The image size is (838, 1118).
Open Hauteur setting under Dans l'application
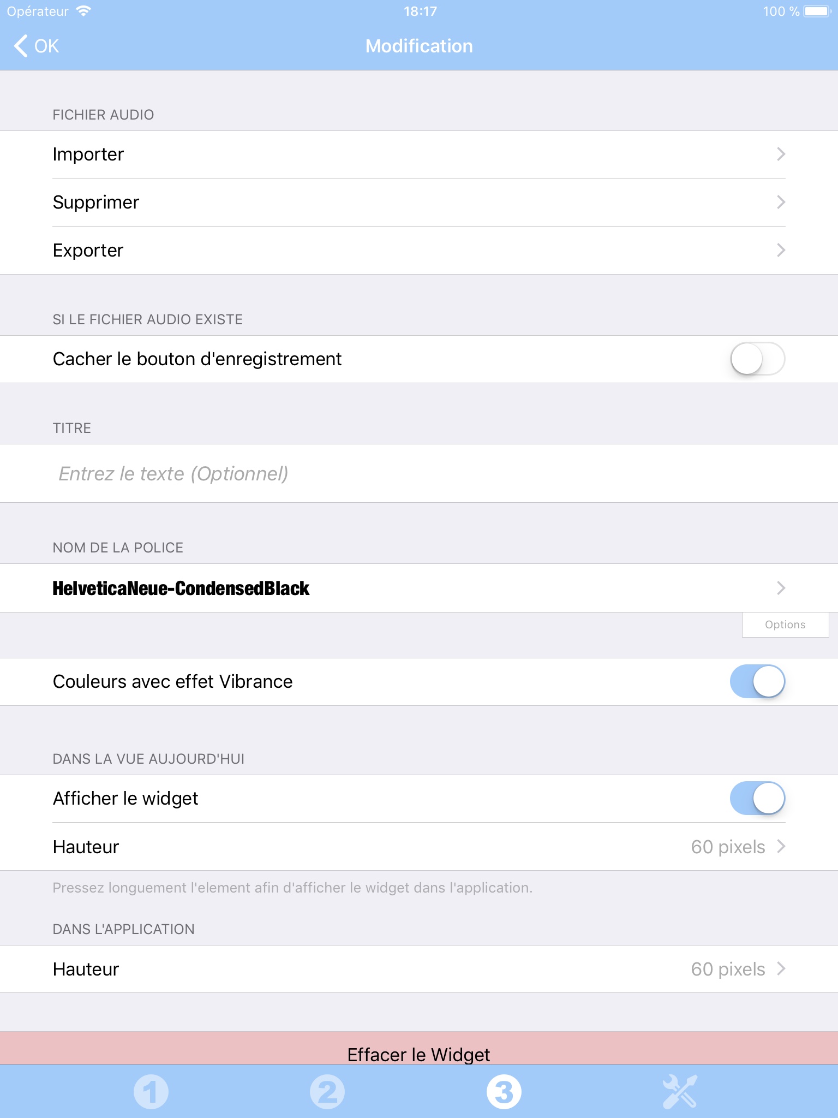[419, 969]
